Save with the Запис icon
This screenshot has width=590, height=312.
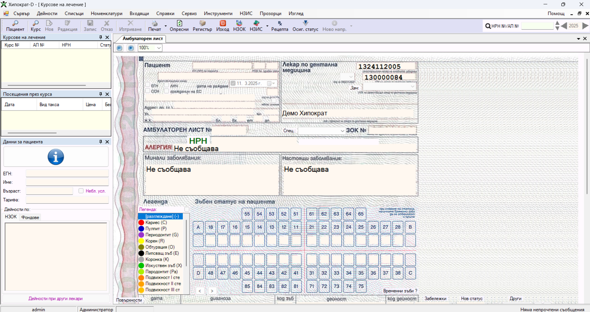(x=90, y=26)
